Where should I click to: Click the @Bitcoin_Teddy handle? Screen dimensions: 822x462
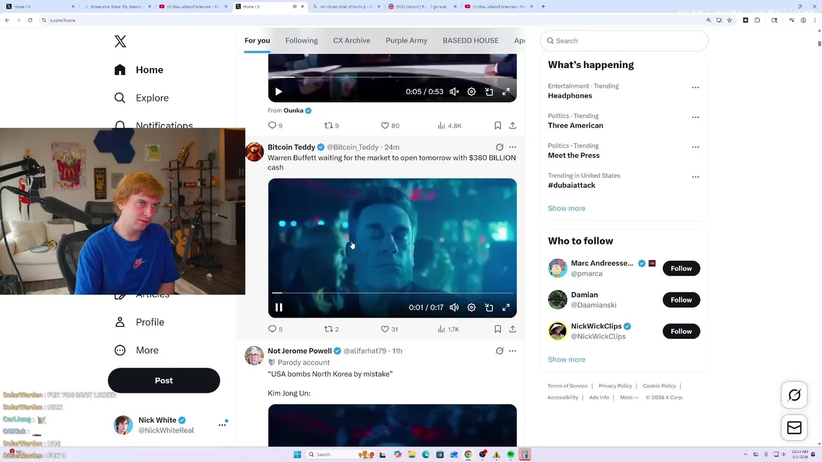coord(353,147)
